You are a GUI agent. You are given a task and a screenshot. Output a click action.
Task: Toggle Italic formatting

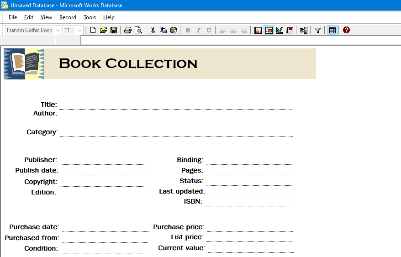(x=198, y=30)
